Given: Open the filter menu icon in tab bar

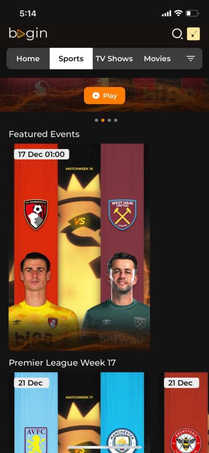Looking at the screenshot, I should point(190,59).
